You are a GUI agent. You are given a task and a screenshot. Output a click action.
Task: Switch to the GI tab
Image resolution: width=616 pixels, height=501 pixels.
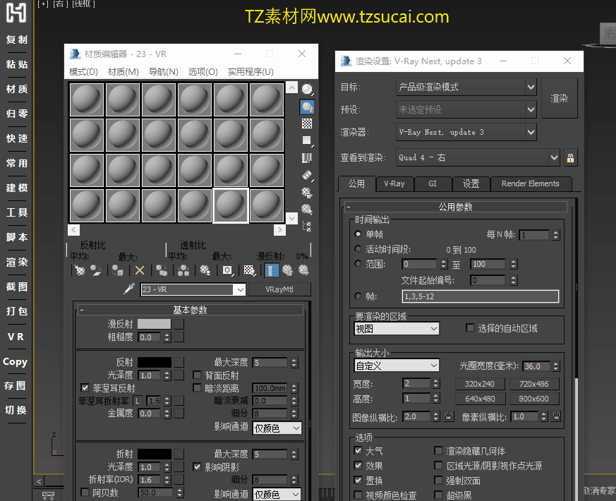point(432,183)
